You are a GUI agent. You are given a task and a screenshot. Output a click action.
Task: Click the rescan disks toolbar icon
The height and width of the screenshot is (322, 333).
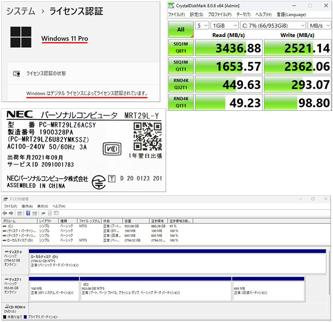click(43, 213)
